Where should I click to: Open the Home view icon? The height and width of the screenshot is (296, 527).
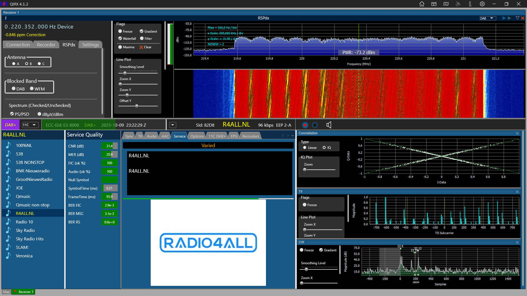[x=422, y=4]
